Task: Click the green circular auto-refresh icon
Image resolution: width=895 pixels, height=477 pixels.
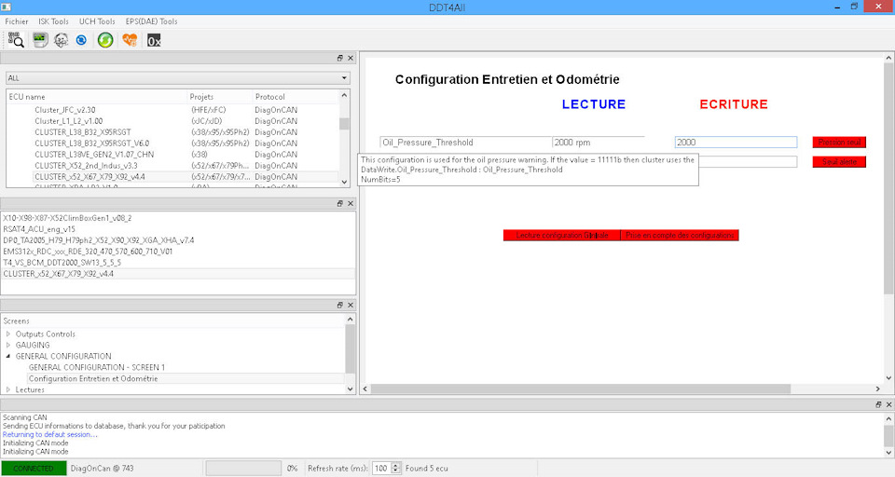Action: 105,40
